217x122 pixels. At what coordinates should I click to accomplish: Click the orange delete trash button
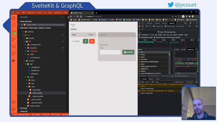[92, 41]
